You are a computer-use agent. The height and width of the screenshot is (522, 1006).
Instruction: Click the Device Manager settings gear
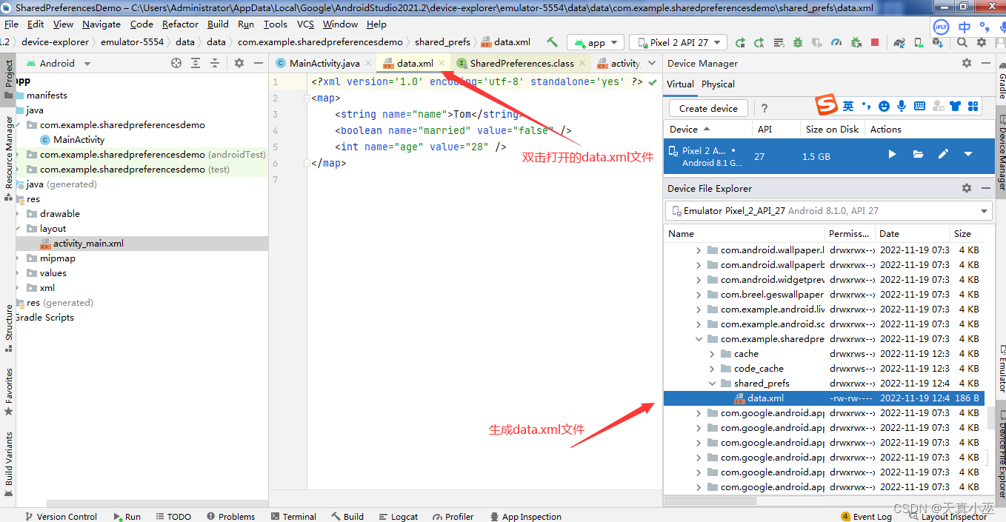pos(967,64)
